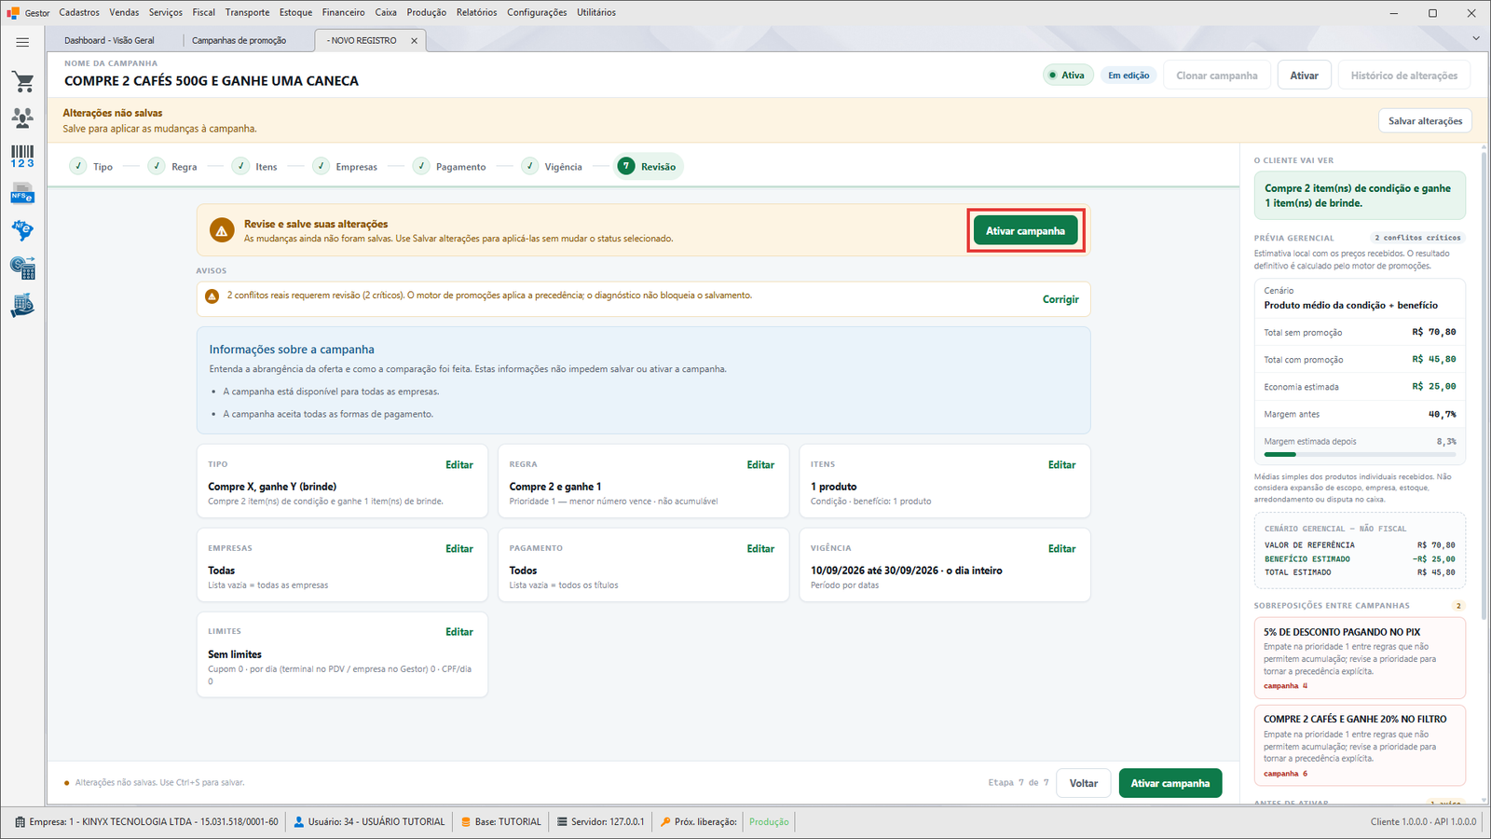1491x839 pixels.
Task: Click bottom Ativar campanha button
Action: 1170,783
